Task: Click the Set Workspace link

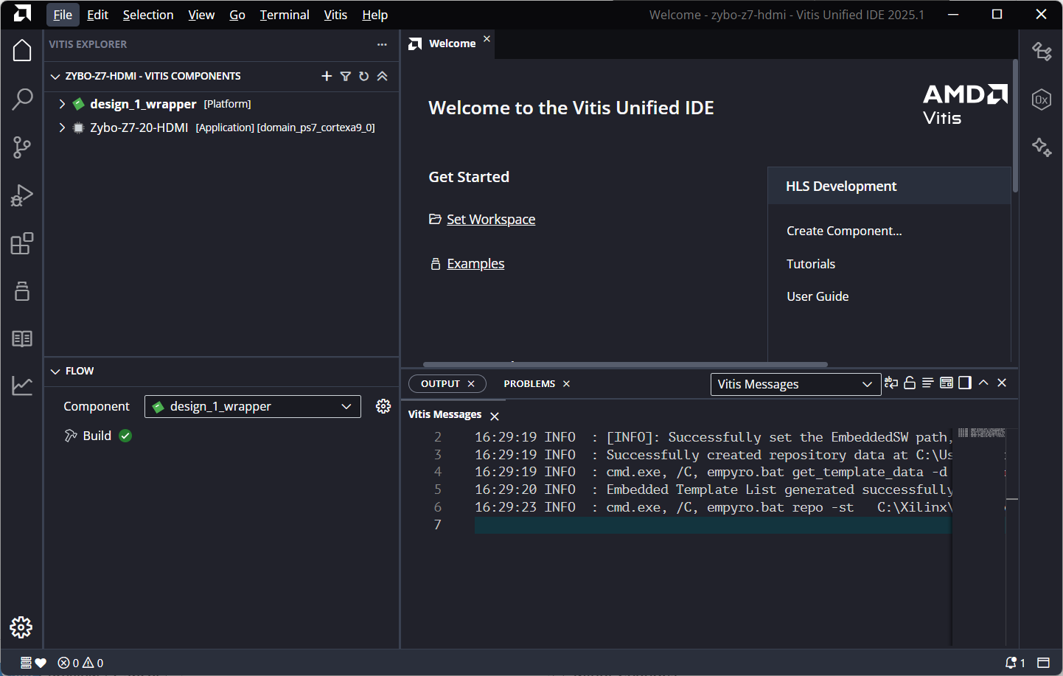Action: coord(491,219)
